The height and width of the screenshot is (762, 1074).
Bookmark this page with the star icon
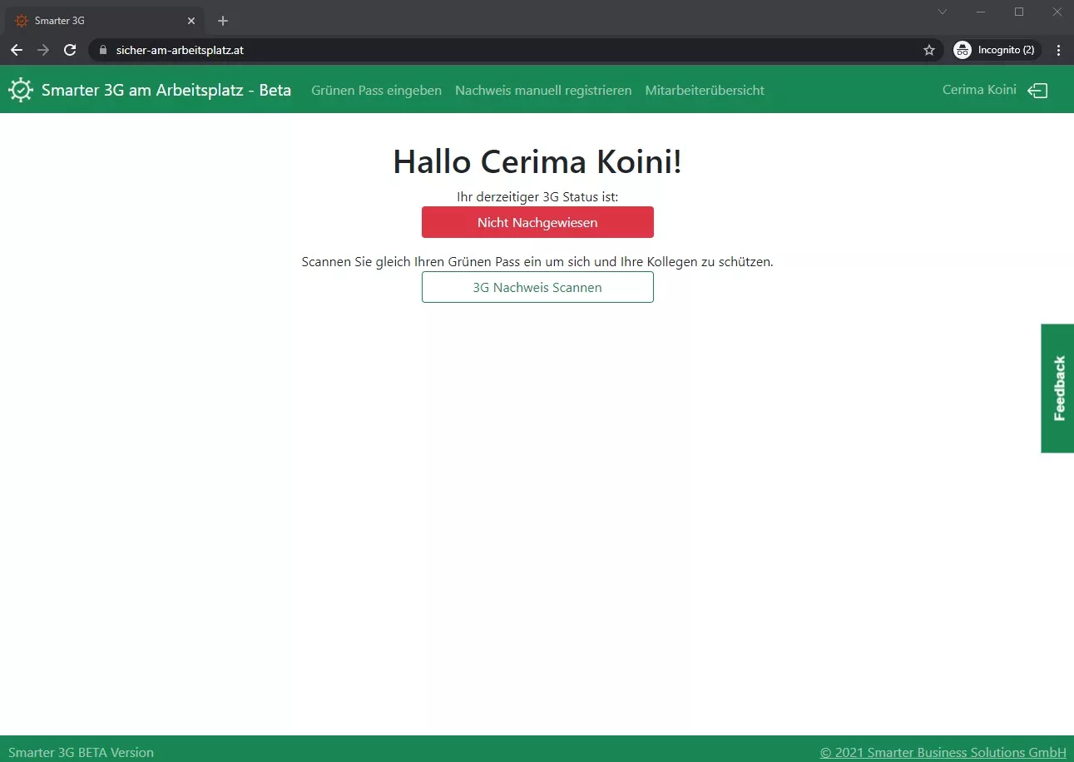pyautogui.click(x=929, y=50)
